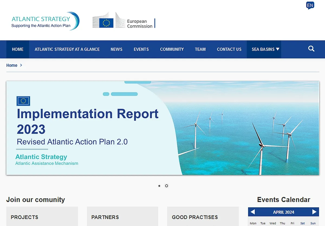Click the Atlantic Strategy logo
This screenshot has width=325, height=226.
click(x=45, y=21)
